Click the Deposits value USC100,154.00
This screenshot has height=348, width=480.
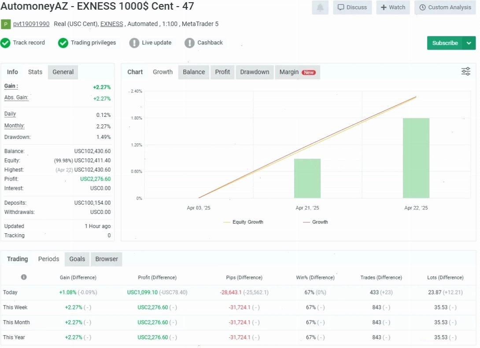pos(92,203)
